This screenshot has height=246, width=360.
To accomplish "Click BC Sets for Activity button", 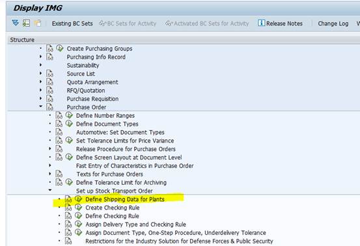I will click(128, 23).
